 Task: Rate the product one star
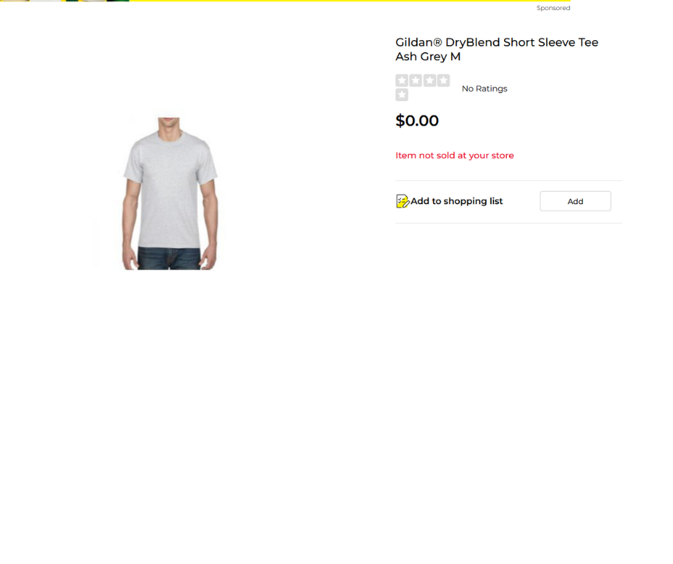(x=402, y=80)
